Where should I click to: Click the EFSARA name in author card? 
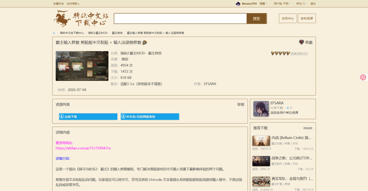(x=277, y=103)
